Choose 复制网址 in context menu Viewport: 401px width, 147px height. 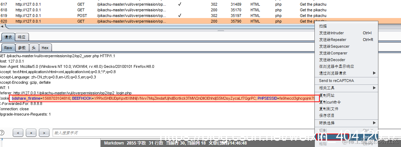click(x=346, y=95)
